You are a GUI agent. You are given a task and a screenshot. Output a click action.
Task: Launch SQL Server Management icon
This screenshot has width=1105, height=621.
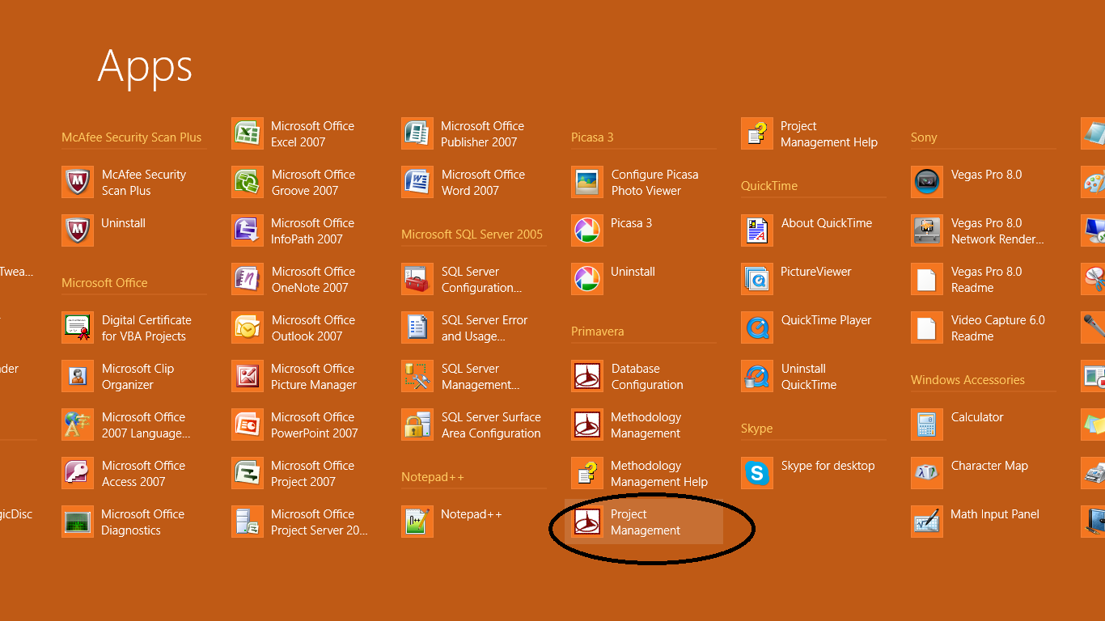click(417, 376)
